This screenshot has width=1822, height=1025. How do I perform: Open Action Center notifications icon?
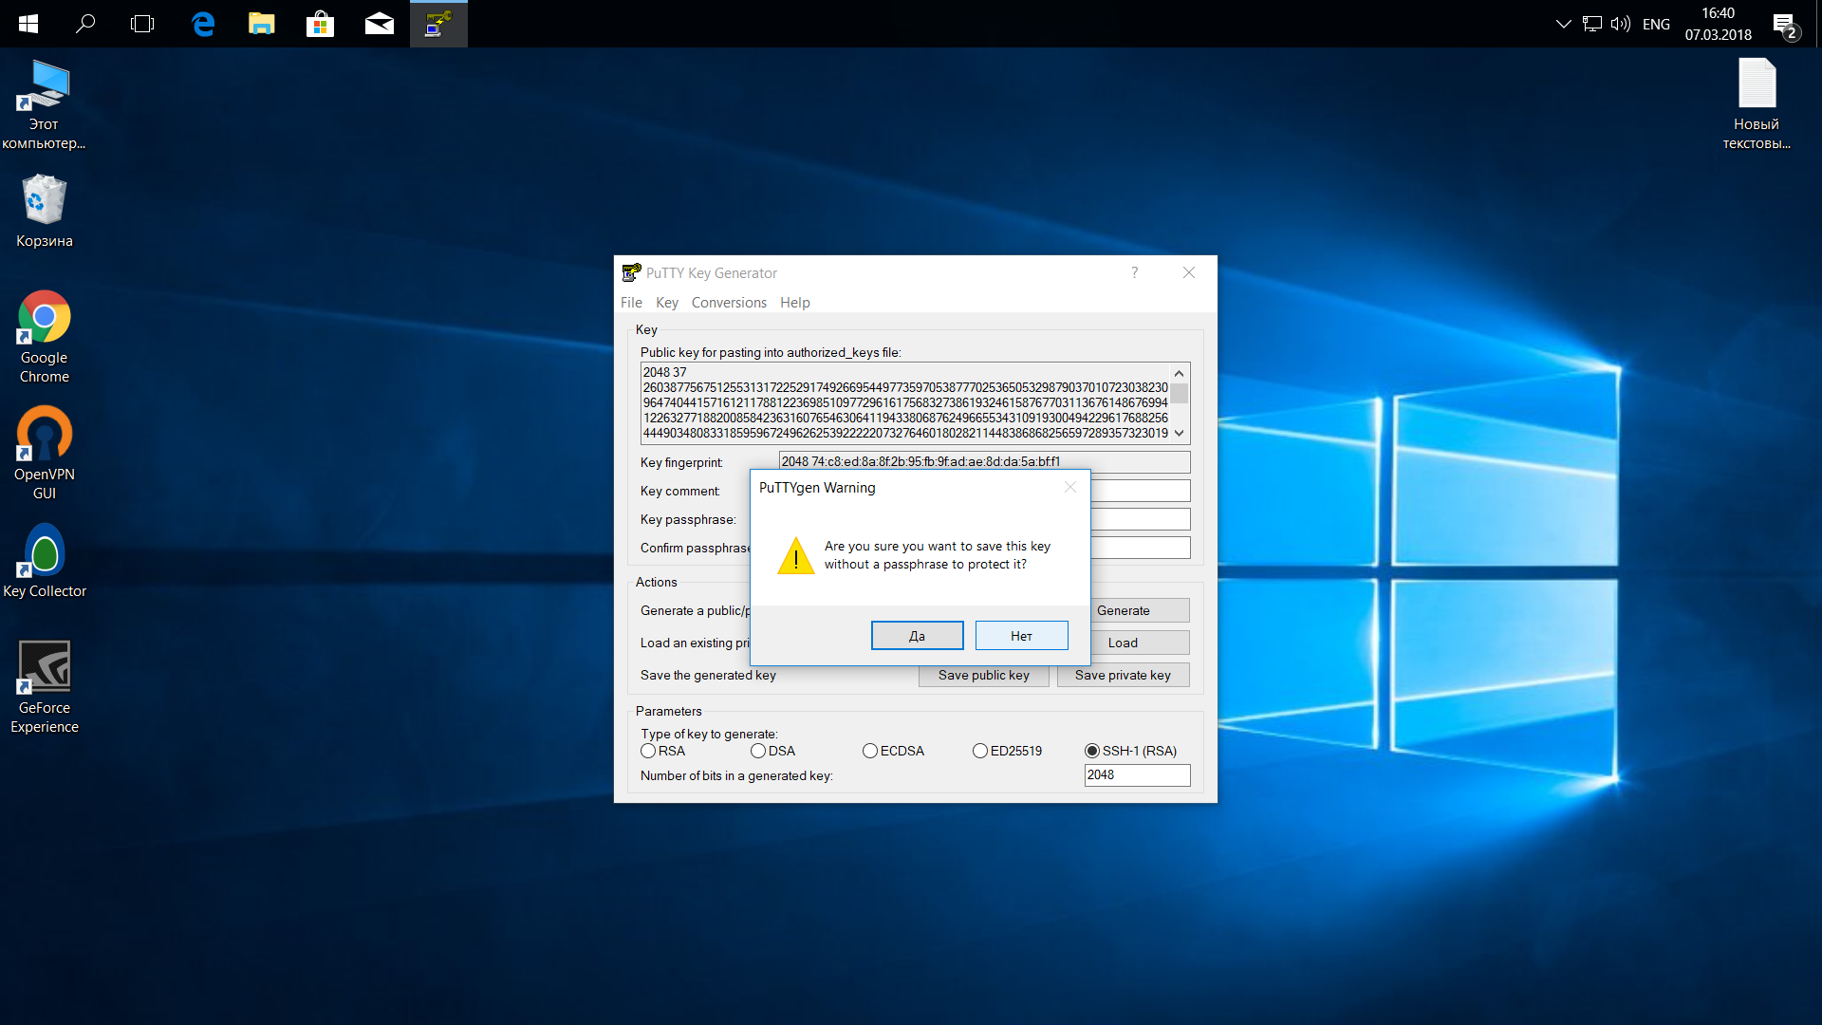coord(1785,24)
